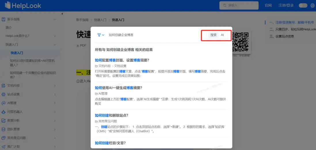Open result 如何使用AI一键生成博客摘要?
Screen dimensions: 316x150
tap(119, 88)
